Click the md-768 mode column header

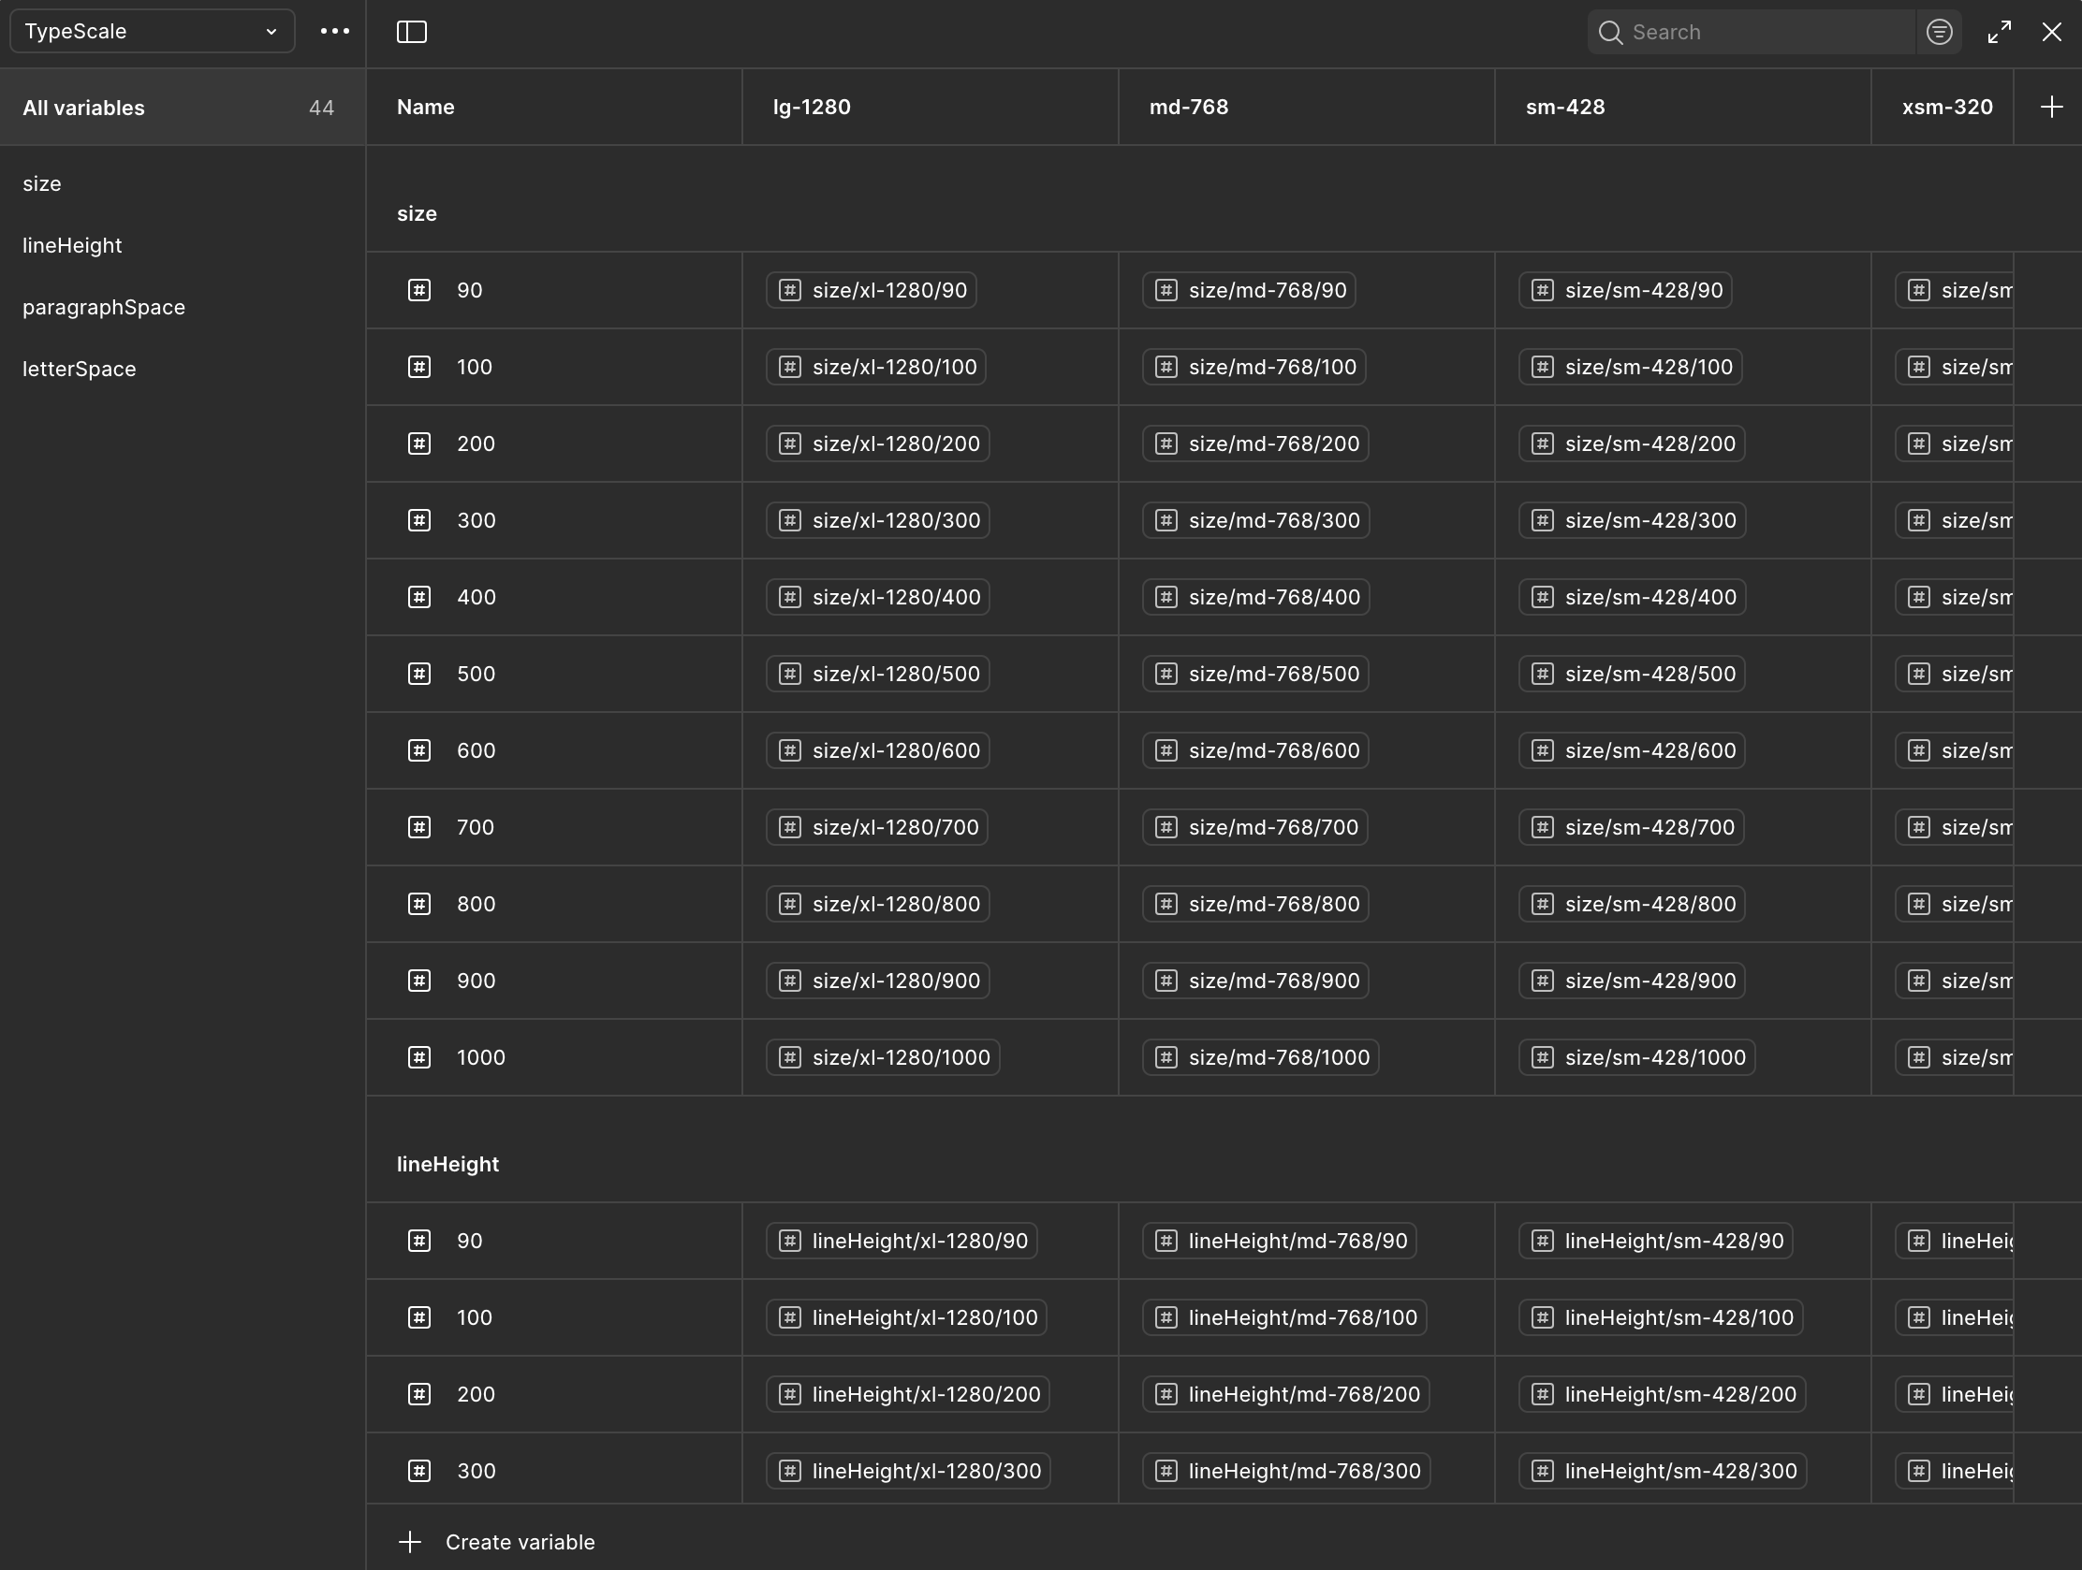1188,108
